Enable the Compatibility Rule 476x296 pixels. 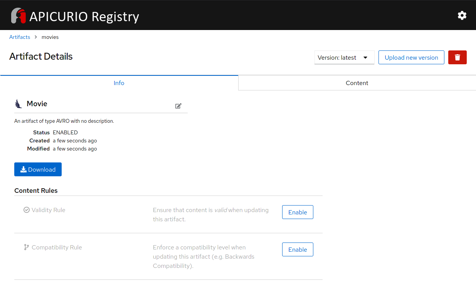[x=298, y=249]
